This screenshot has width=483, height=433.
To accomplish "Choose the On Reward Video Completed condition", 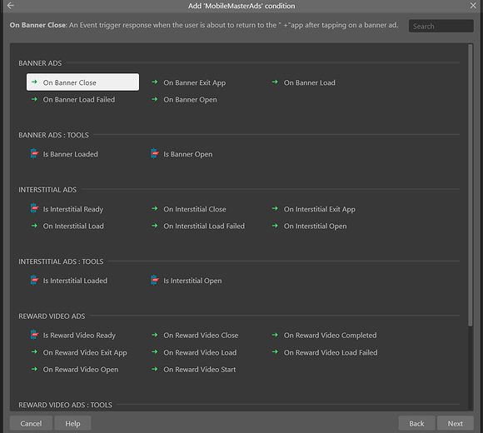I will pos(331,336).
